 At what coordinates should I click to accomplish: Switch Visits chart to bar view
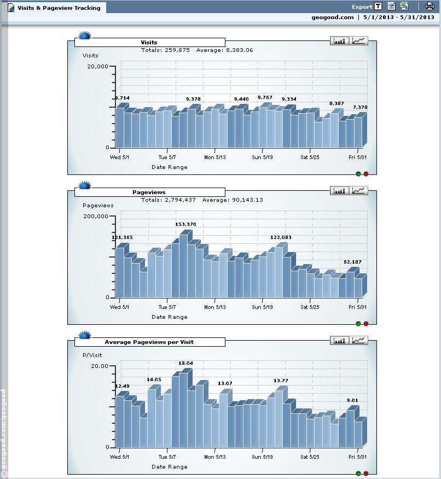340,41
